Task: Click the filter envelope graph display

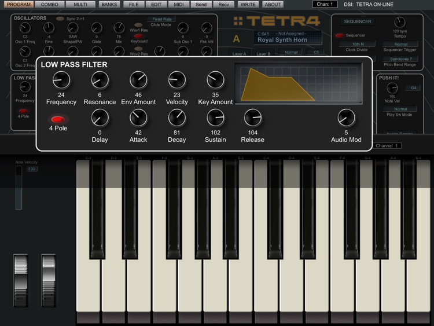Action: (x=299, y=83)
